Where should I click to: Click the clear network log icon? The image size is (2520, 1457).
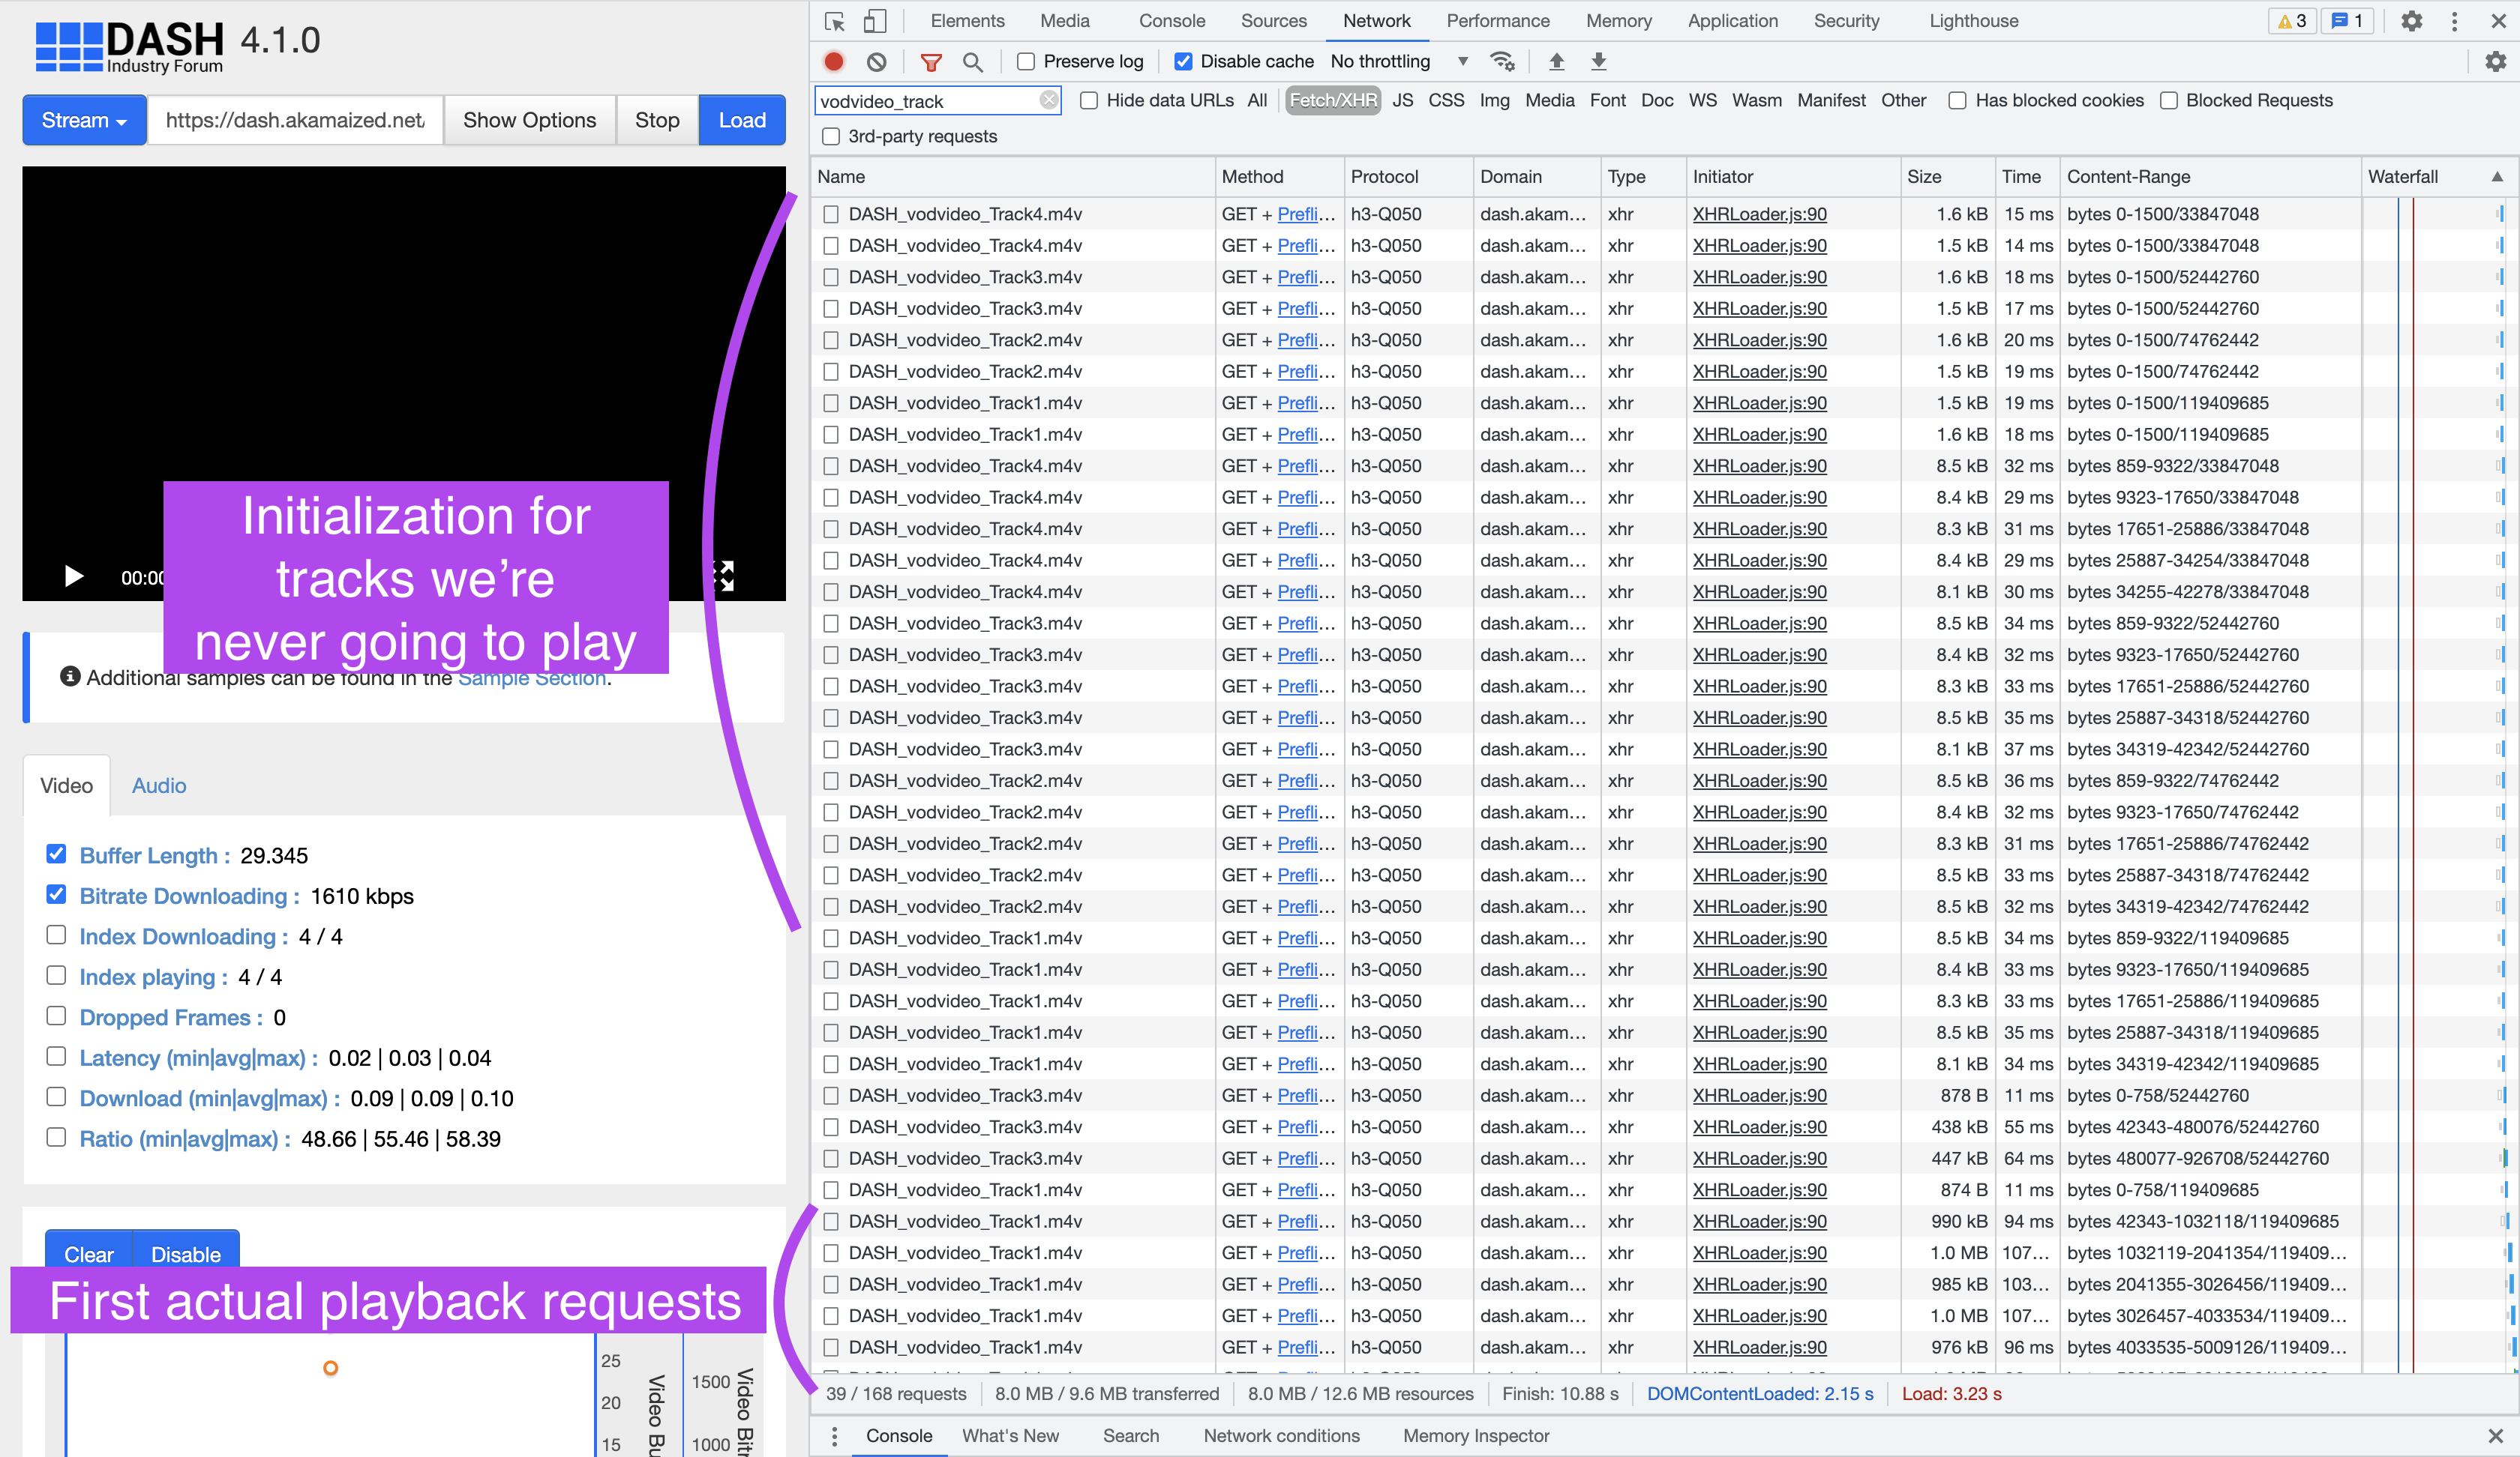point(877,62)
